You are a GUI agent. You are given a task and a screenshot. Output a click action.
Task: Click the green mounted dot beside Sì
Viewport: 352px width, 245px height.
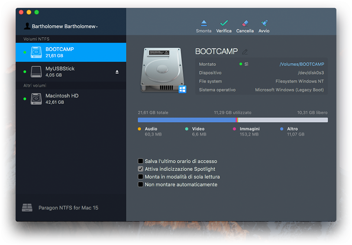(241, 64)
